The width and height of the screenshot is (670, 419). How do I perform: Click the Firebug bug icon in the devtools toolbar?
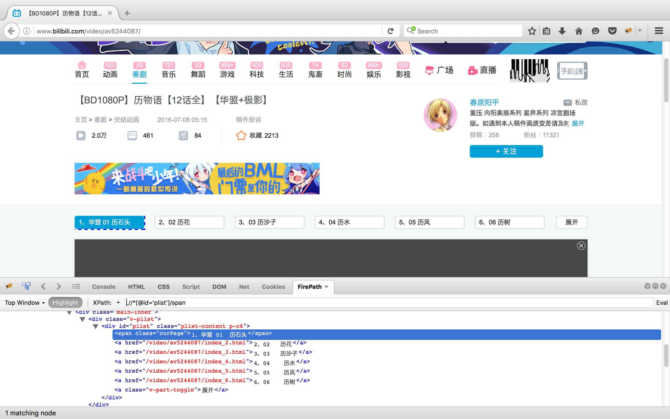point(9,286)
